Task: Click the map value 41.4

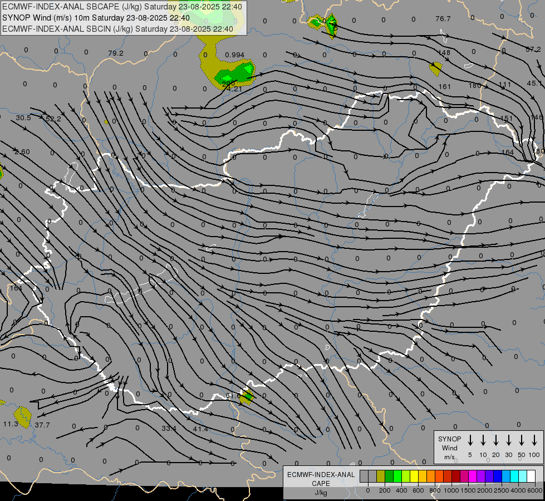Action: [200, 429]
